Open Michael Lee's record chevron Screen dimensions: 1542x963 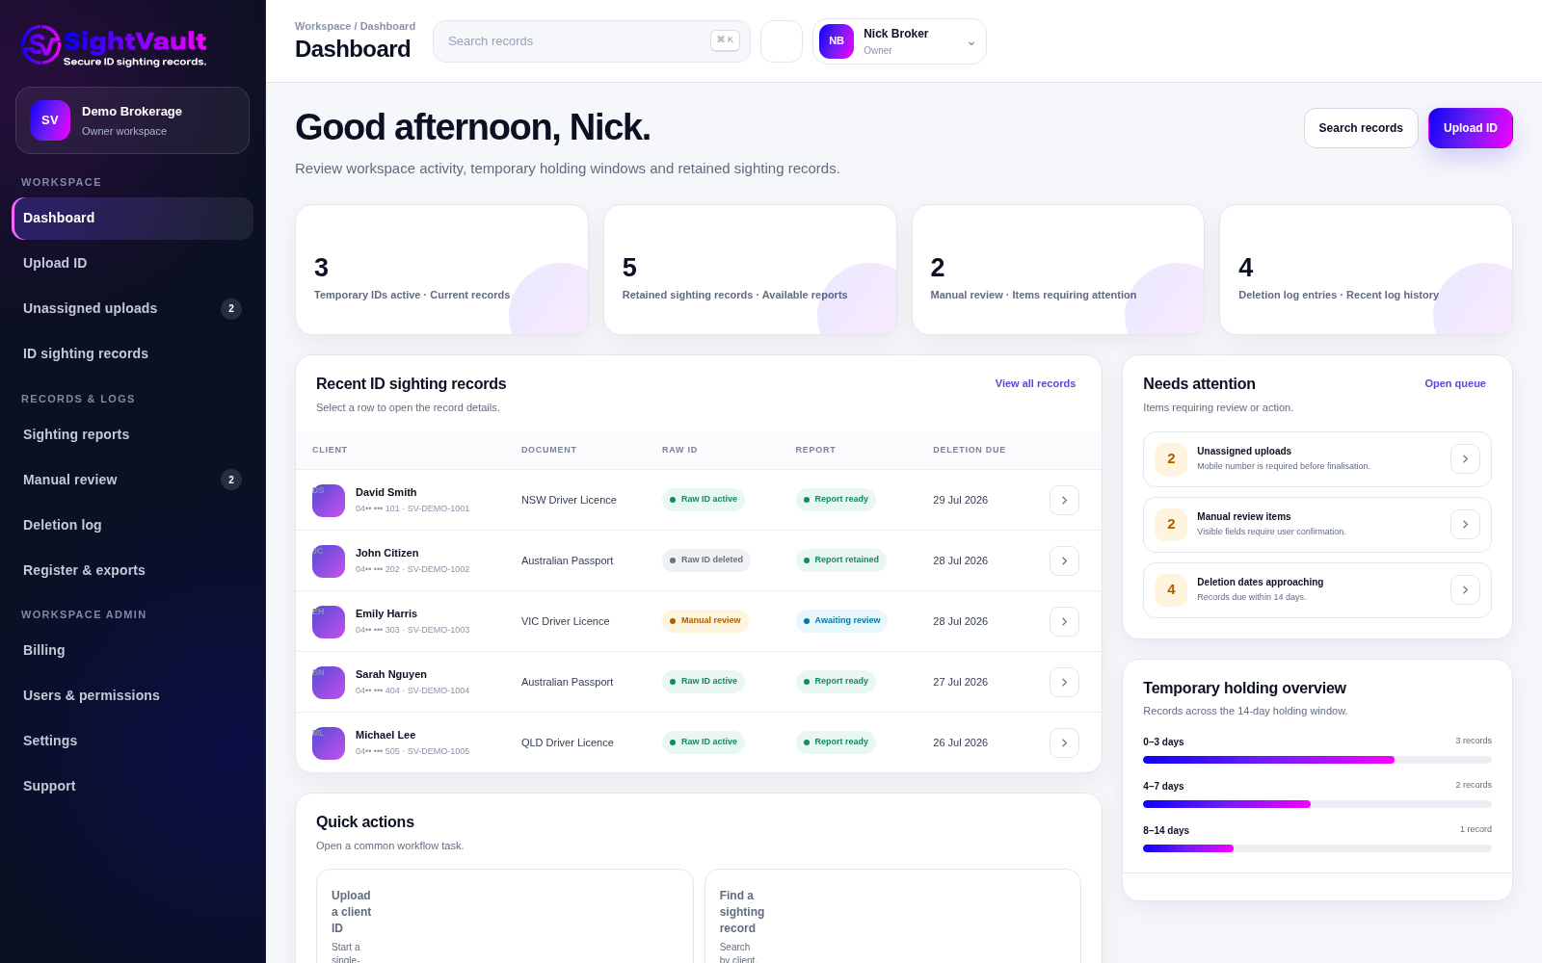coord(1064,742)
